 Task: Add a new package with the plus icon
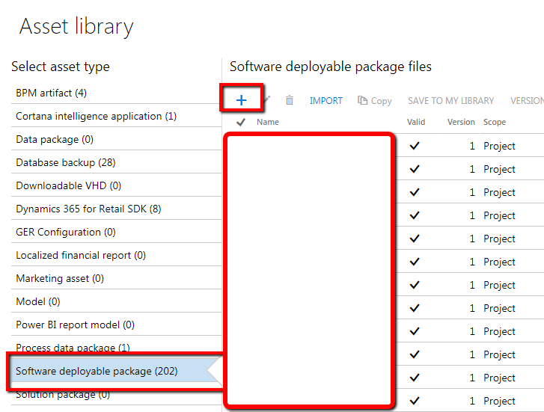241,101
